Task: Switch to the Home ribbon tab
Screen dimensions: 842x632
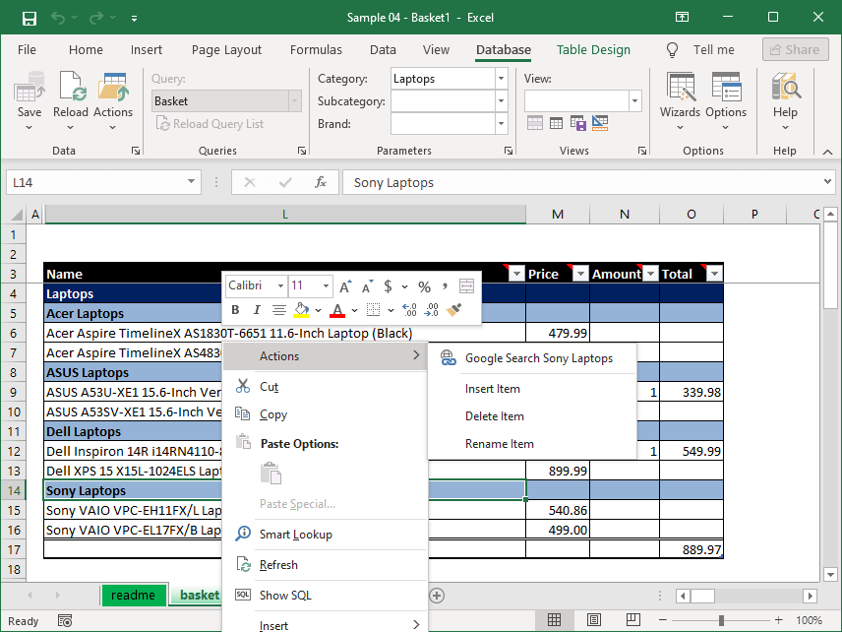Action: pyautogui.click(x=86, y=49)
